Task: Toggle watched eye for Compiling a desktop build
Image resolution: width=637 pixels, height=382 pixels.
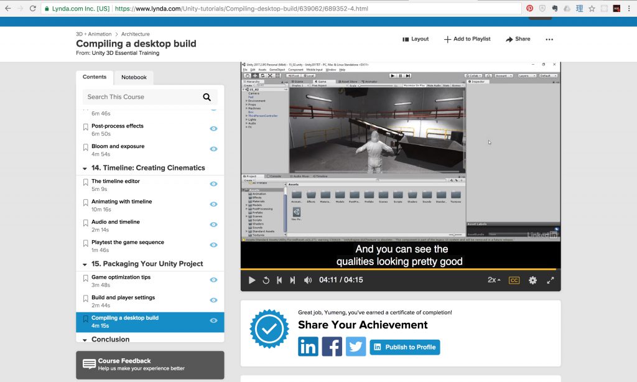Action: [213, 320]
